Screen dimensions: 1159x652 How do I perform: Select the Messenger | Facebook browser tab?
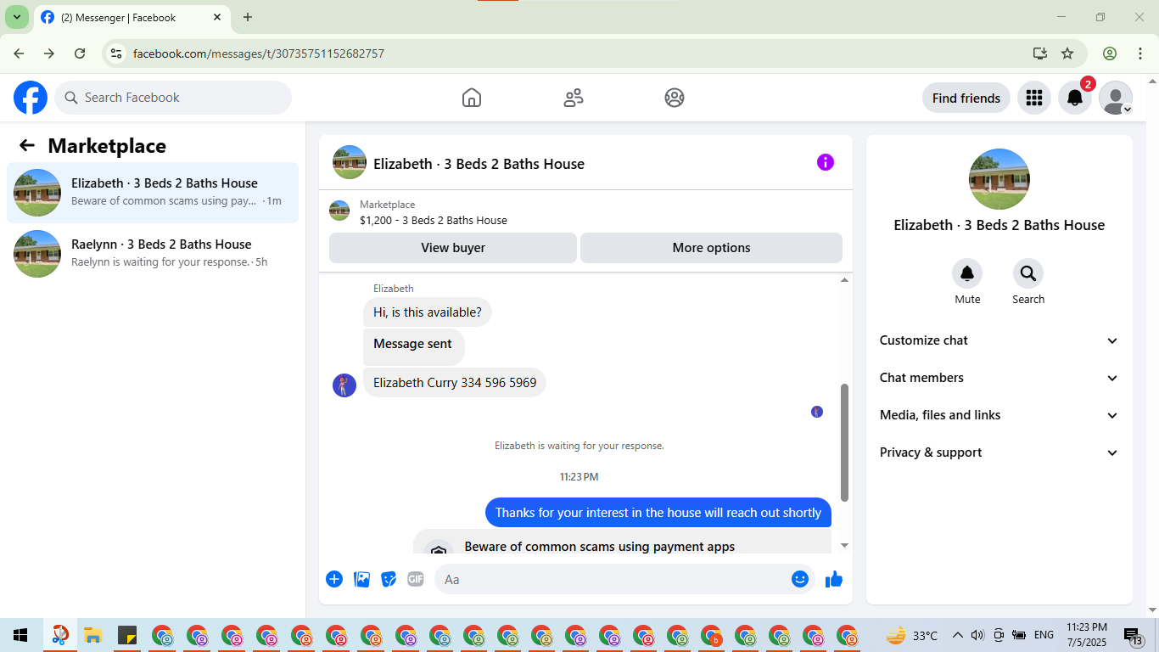click(x=132, y=17)
